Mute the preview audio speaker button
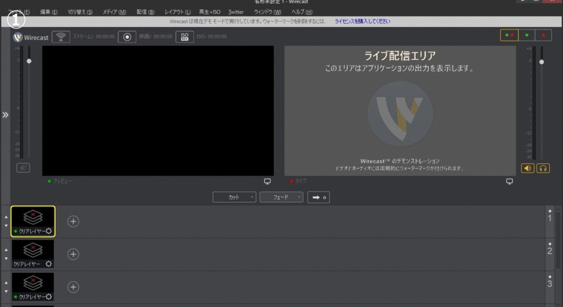The width and height of the screenshot is (563, 307). click(x=24, y=167)
